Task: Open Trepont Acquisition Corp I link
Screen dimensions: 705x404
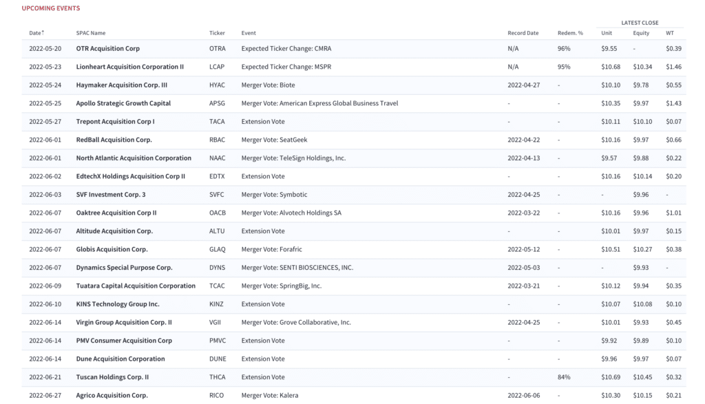Action: coord(115,121)
